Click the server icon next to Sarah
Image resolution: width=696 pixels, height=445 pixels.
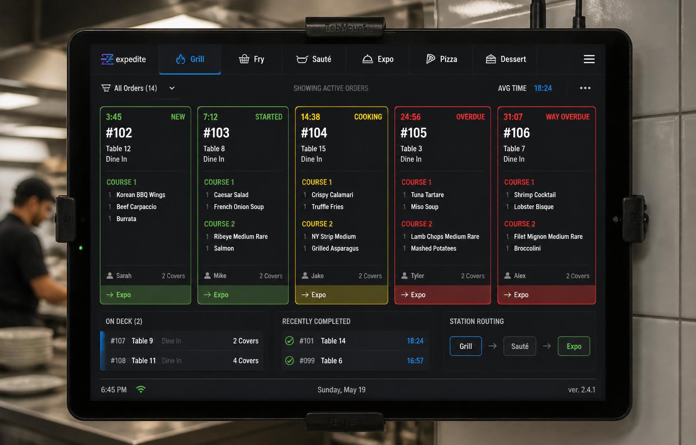(x=110, y=276)
